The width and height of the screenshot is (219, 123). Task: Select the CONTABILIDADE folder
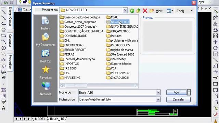coord(73,36)
